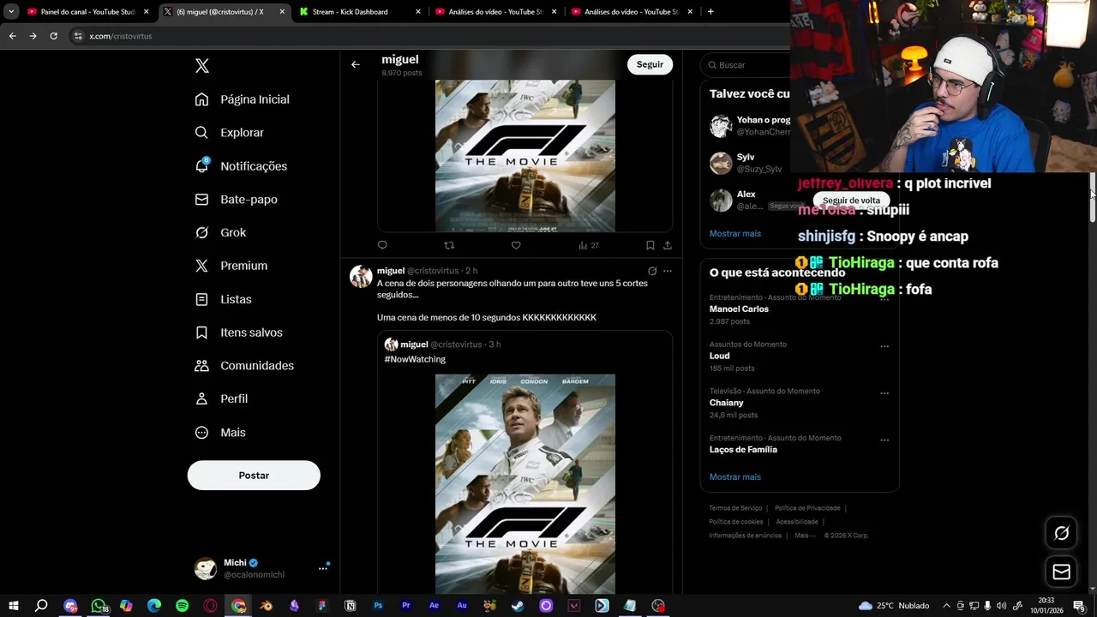The height and width of the screenshot is (617, 1097).
Task: Open WhatsApp from the taskbar
Action: pos(99,606)
